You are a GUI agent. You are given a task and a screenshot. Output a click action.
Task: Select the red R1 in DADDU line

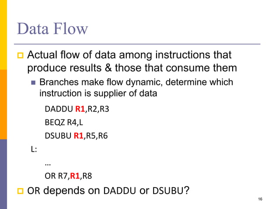click(80, 109)
